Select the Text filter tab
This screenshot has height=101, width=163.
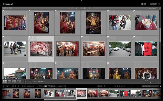pos(71,8)
